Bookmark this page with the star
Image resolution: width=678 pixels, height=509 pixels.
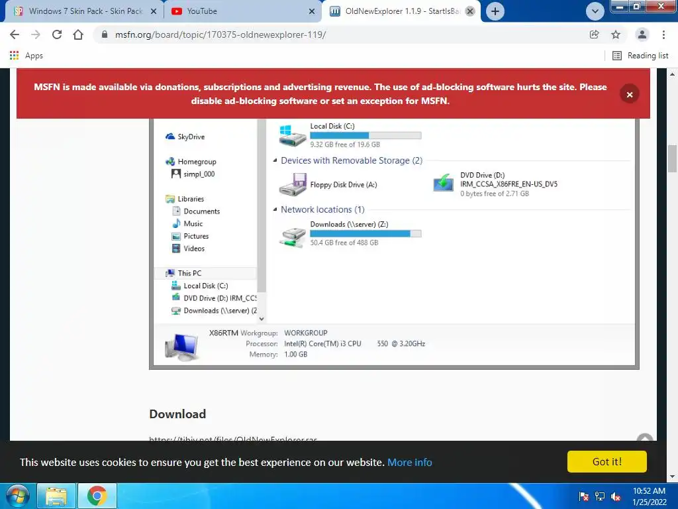click(616, 34)
